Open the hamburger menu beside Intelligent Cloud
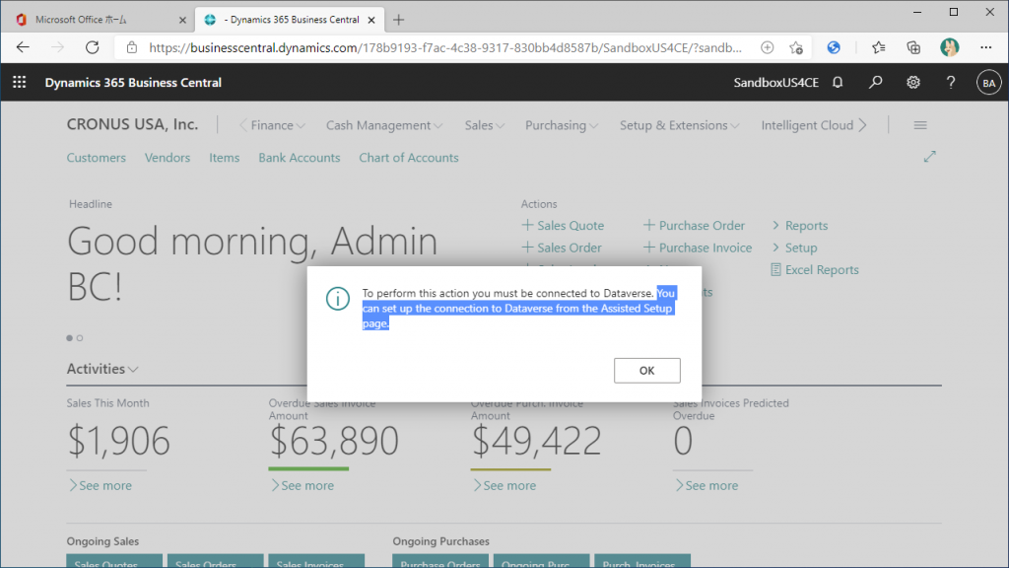Viewport: 1009px width, 568px height. [x=920, y=125]
